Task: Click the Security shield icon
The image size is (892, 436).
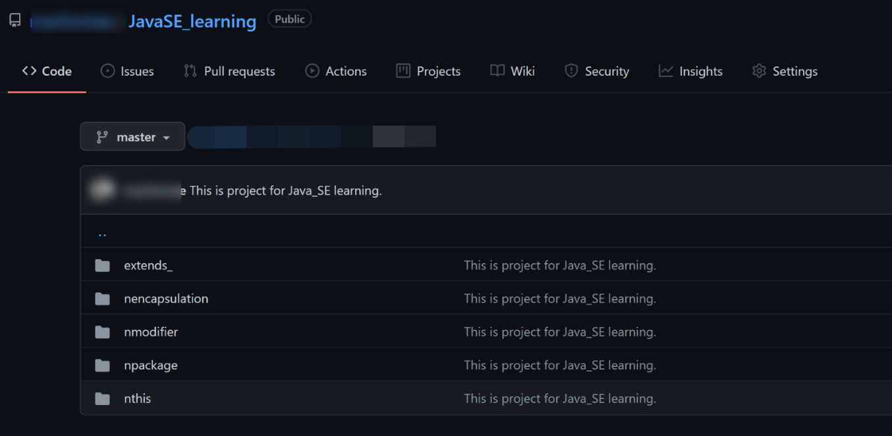Action: (x=571, y=71)
